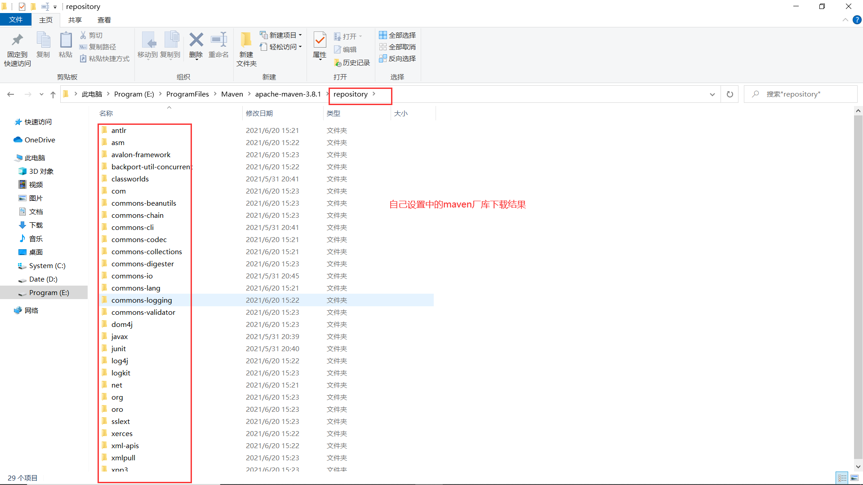Click the blue help question mark icon
Screen dimensions: 863x485
pos(857,20)
